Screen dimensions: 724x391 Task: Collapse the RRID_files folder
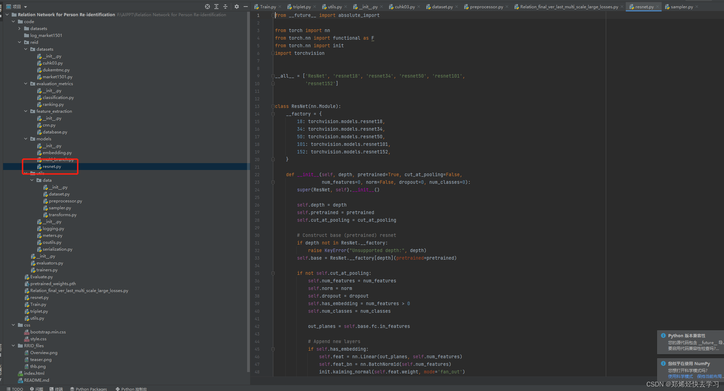[13, 345]
